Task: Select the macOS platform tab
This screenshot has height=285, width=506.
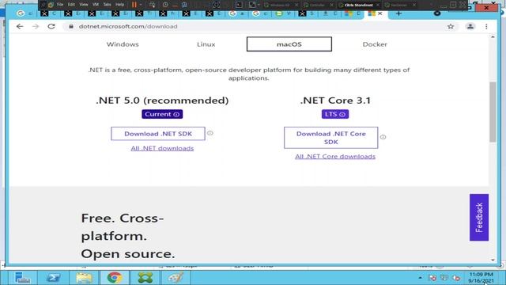Action: coord(289,44)
